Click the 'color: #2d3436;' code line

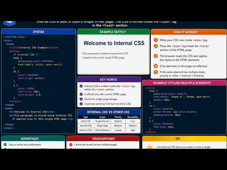click(x=163, y=124)
